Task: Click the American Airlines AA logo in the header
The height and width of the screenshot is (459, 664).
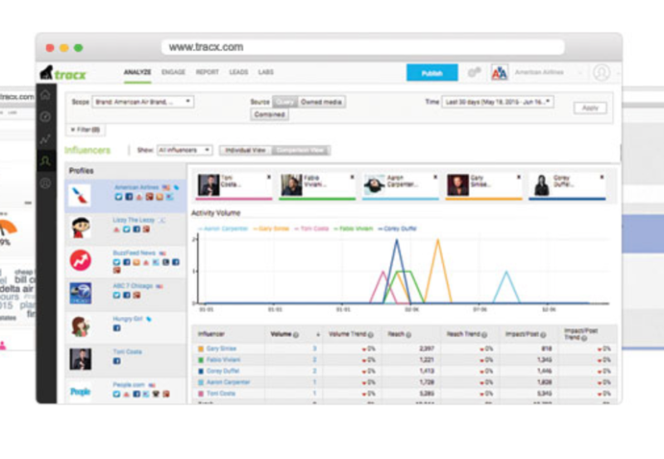Action: pos(500,73)
